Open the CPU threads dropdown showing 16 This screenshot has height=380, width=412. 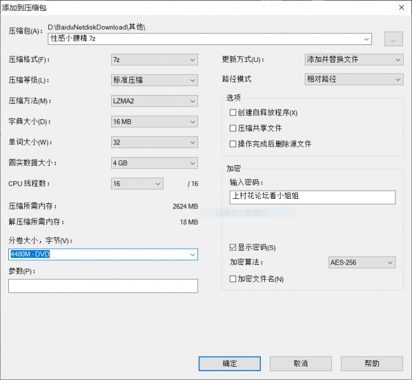137,184
